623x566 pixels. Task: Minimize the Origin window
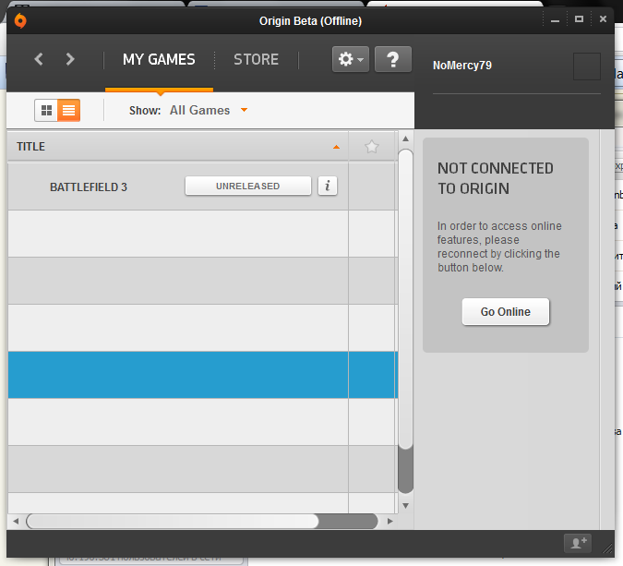tap(555, 20)
